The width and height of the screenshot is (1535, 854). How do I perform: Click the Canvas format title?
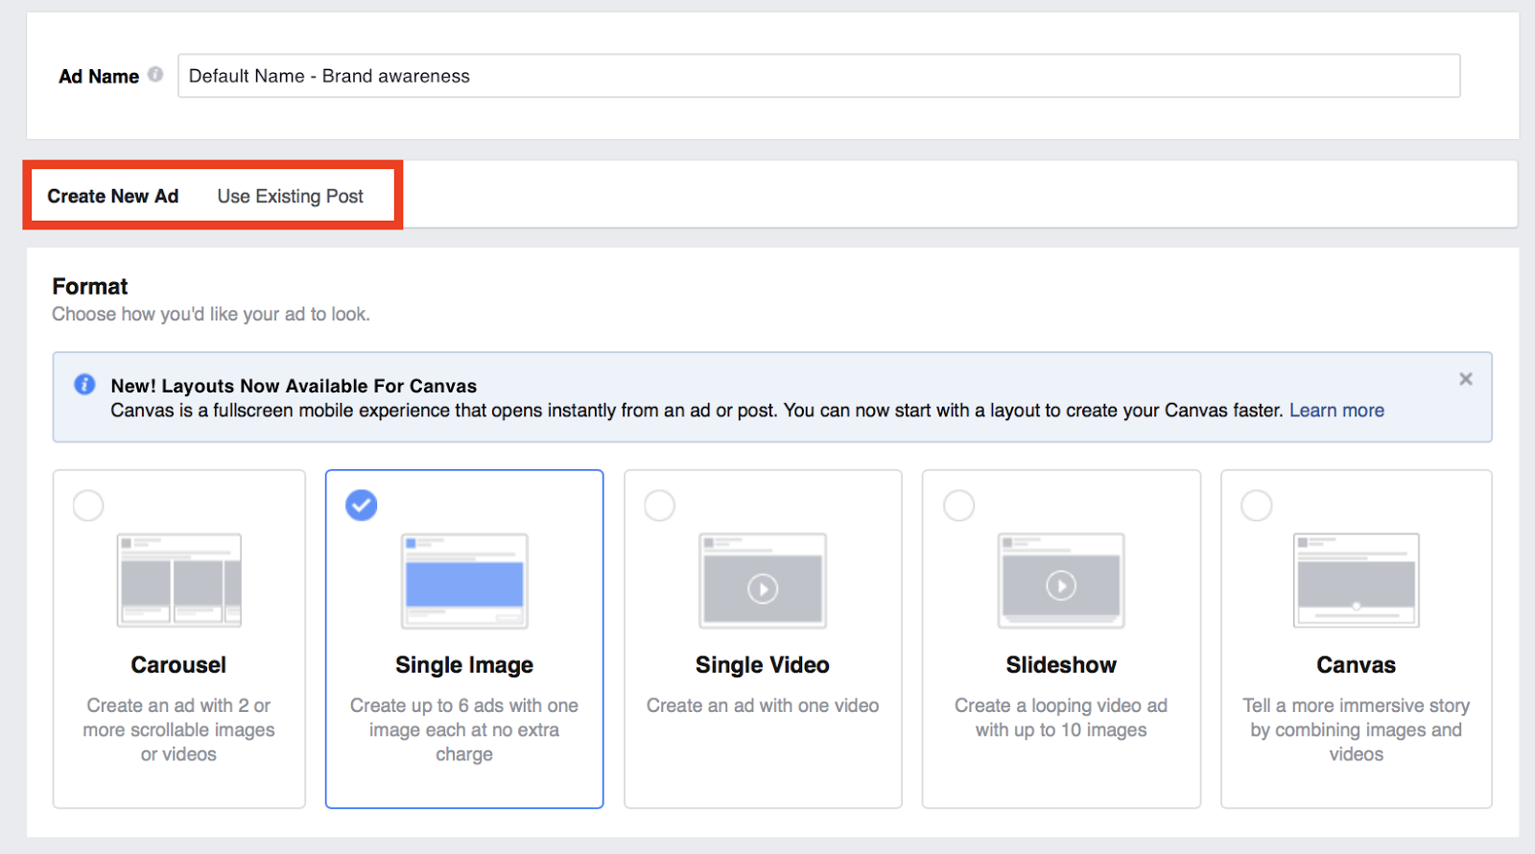pos(1356,665)
